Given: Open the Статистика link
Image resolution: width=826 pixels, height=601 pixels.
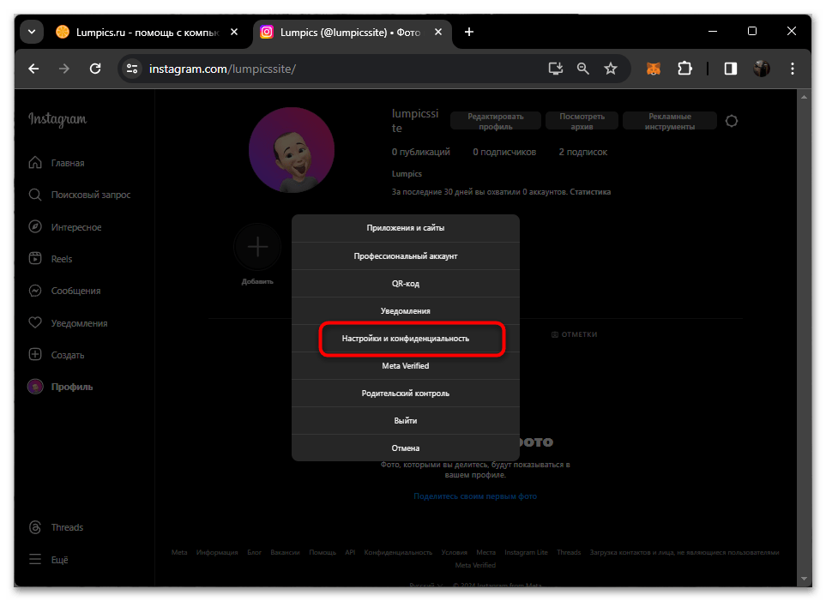Looking at the screenshot, I should coord(590,192).
